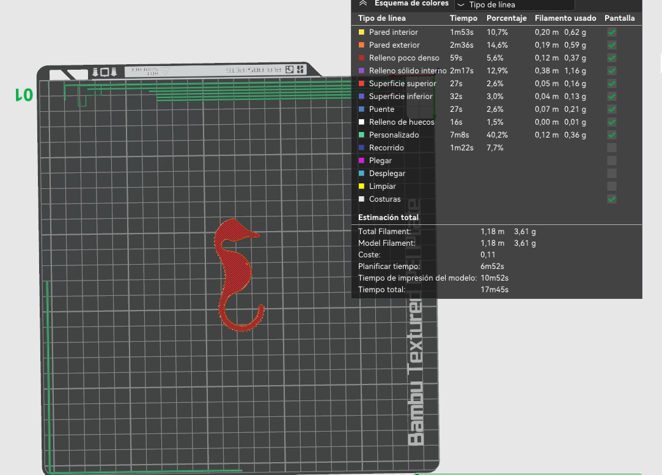Screen dimensions: 662x475
Task: Enable Desplegar display checkbox
Action: pyautogui.click(x=611, y=174)
